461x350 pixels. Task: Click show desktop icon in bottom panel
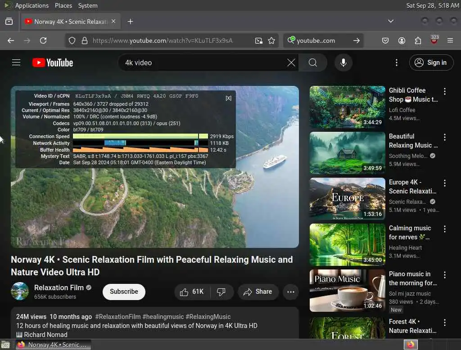pyautogui.click(x=5, y=345)
